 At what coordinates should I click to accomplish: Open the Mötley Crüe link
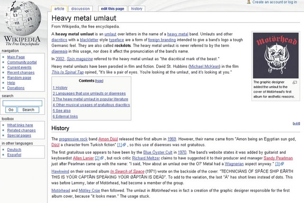coord(89,190)
